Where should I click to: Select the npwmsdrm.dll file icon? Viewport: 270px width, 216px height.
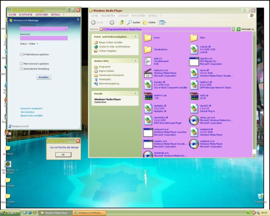(x=148, y=120)
